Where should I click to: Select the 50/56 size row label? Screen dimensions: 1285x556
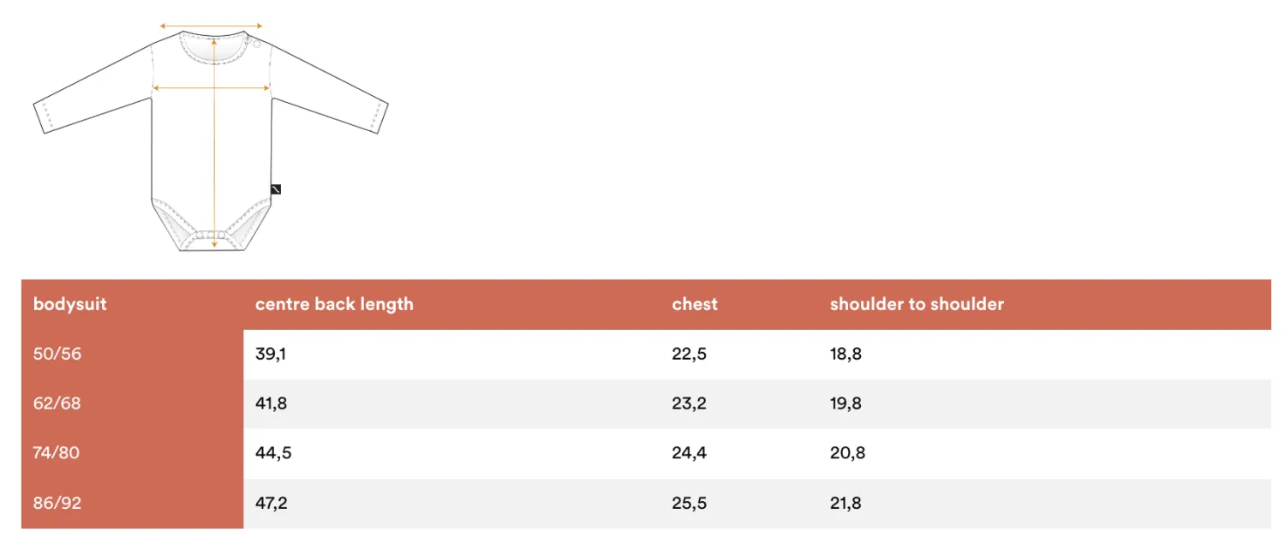(57, 354)
